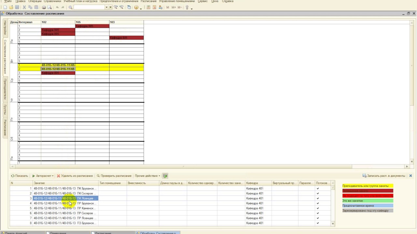Open the Calendar toolbar icon
The height and width of the screenshot is (234, 417).
point(154,7)
